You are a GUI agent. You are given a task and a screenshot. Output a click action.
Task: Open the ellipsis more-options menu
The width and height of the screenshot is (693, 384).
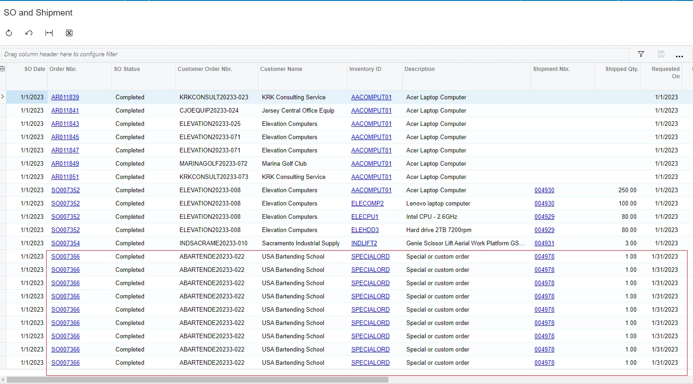[x=680, y=56]
